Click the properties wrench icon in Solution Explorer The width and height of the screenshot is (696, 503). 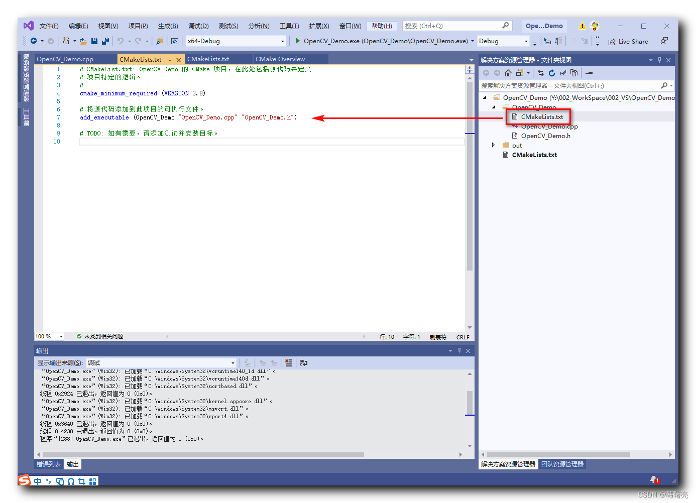pyautogui.click(x=590, y=73)
